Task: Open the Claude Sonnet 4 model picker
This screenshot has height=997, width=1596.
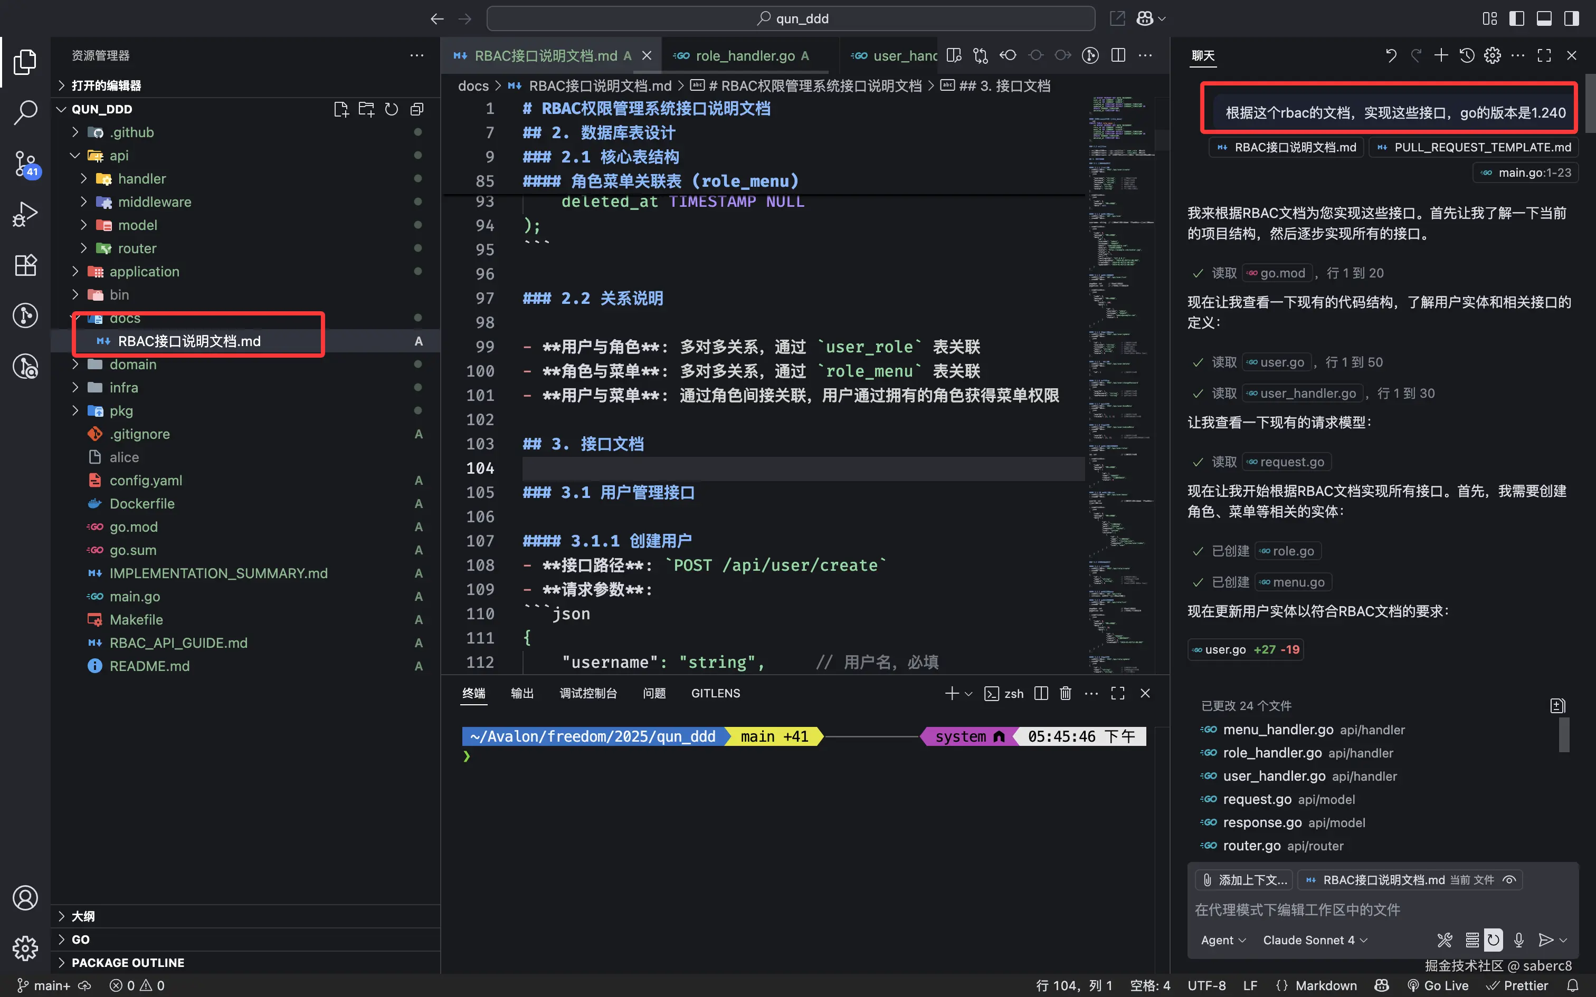Action: [x=1314, y=940]
